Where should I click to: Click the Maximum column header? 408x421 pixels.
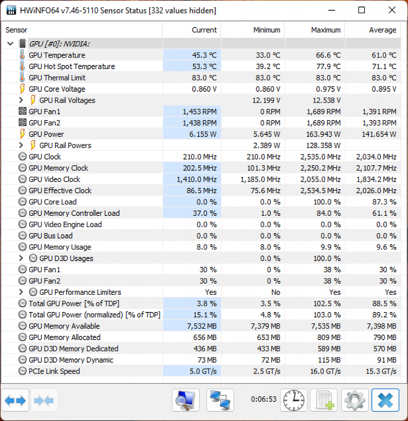click(x=315, y=30)
